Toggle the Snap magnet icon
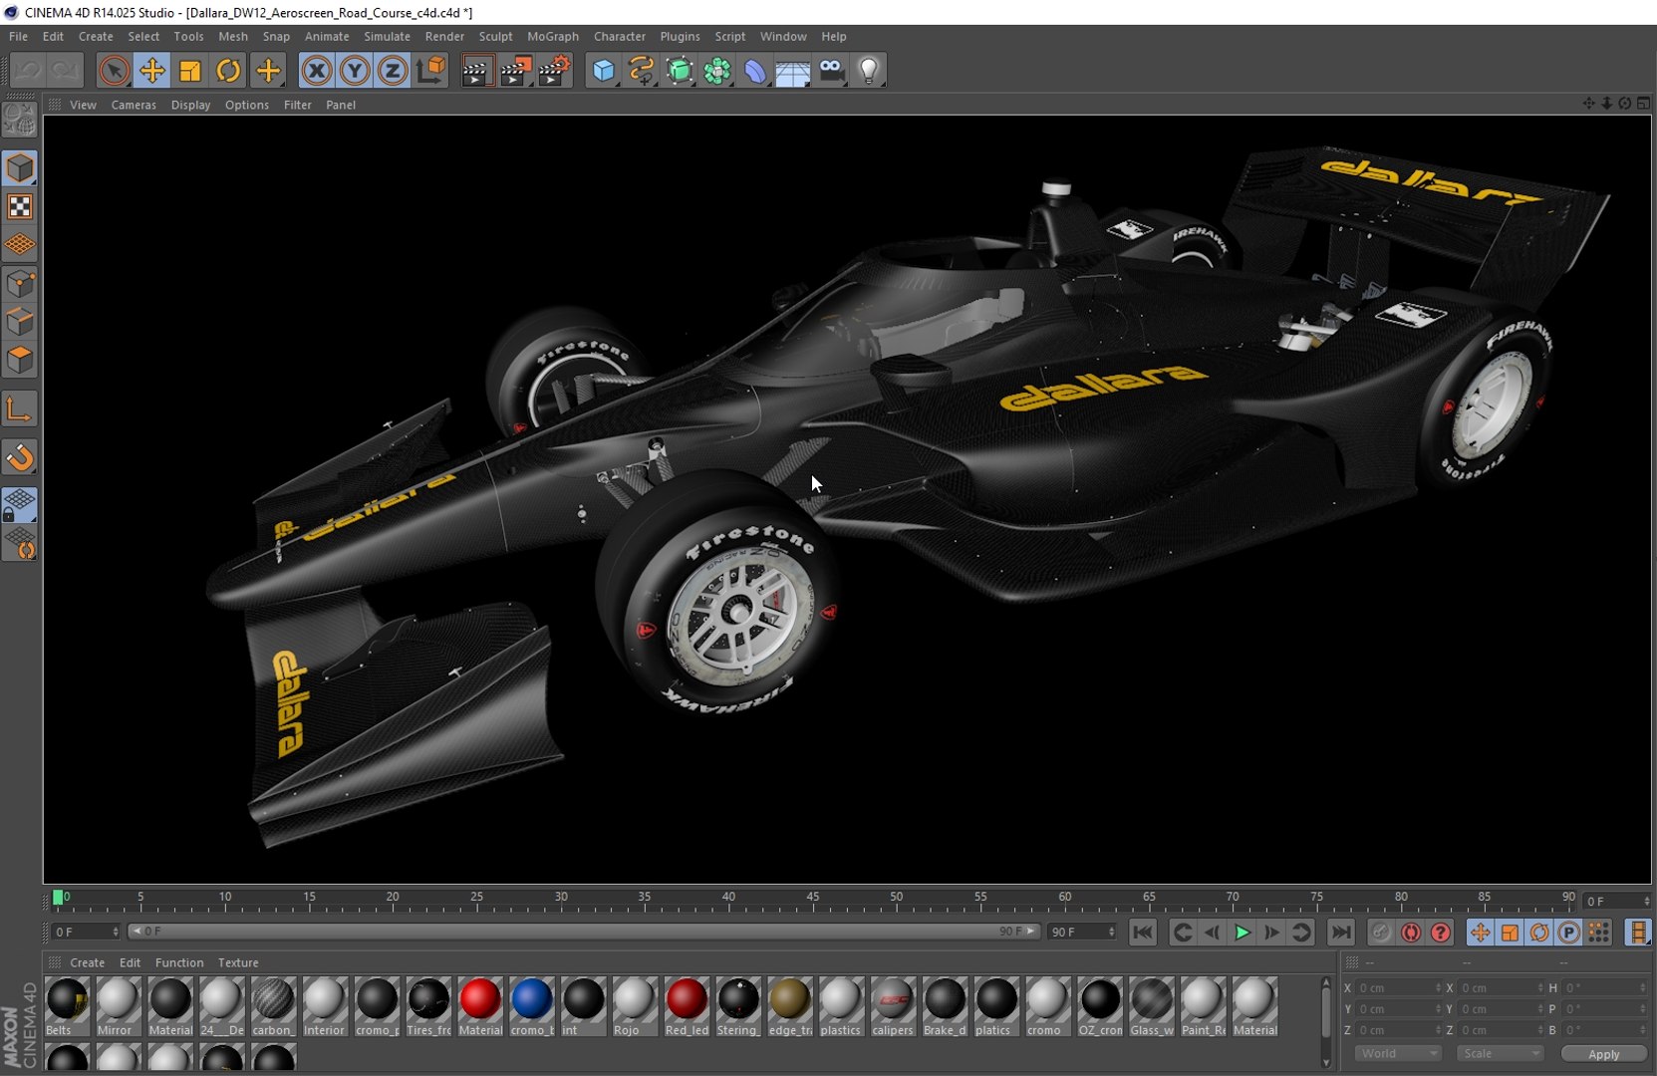The image size is (1657, 1076). (x=20, y=457)
